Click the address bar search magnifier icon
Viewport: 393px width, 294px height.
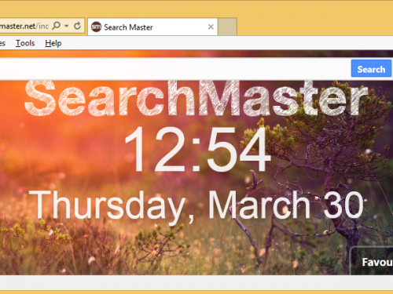[57, 26]
